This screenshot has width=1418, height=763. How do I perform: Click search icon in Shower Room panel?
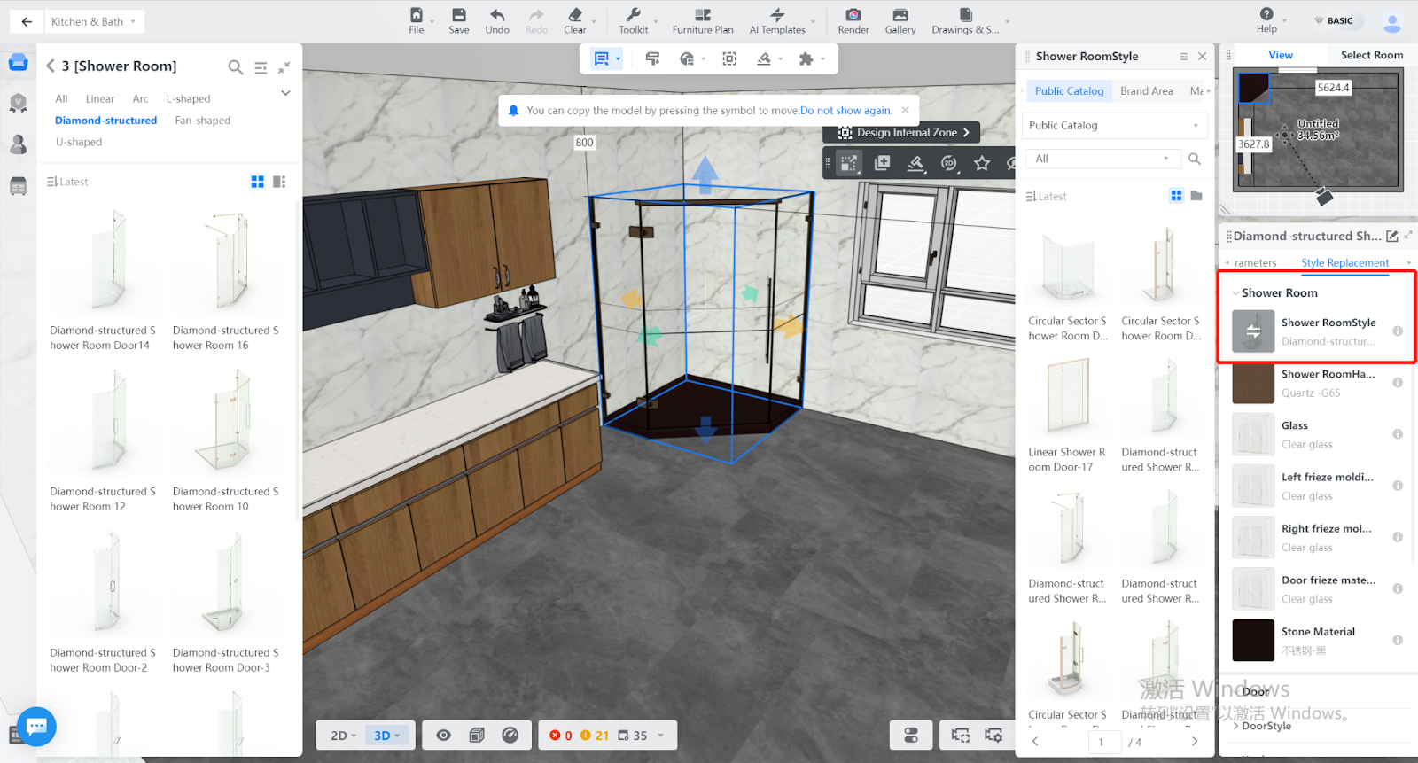(235, 66)
